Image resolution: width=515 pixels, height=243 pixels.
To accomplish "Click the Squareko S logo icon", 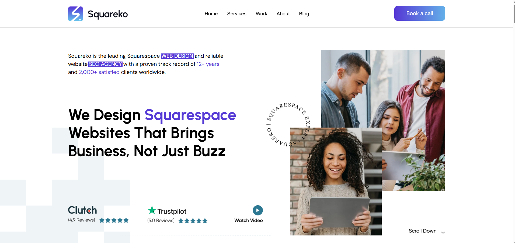I will pos(75,14).
